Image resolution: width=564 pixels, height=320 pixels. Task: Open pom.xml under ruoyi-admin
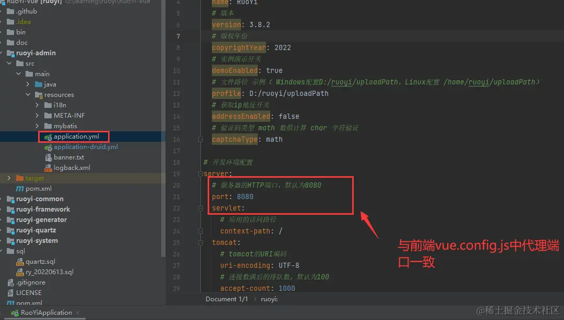click(39, 189)
